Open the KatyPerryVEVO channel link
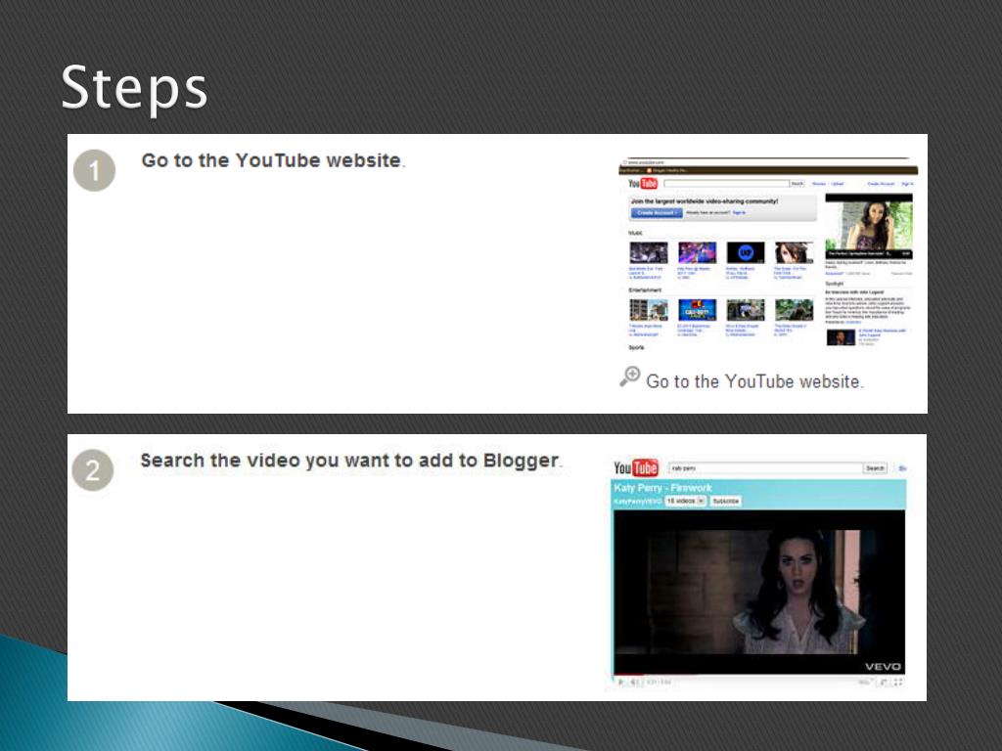This screenshot has width=1002, height=751. coord(638,502)
